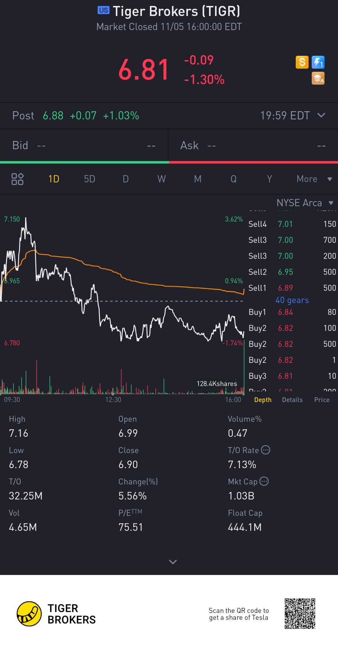Tap the blue lightning bolt icon
338x653 pixels.
coord(318,62)
